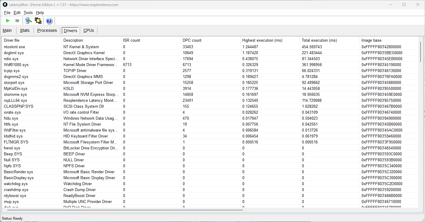
Task: Switch to the CPUs tab
Action: 89,30
